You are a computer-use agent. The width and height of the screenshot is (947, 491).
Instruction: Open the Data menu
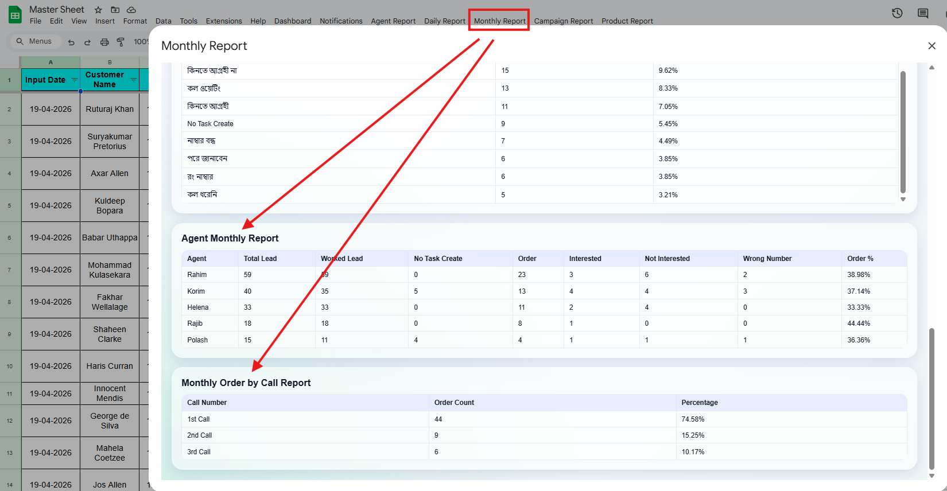tap(164, 21)
